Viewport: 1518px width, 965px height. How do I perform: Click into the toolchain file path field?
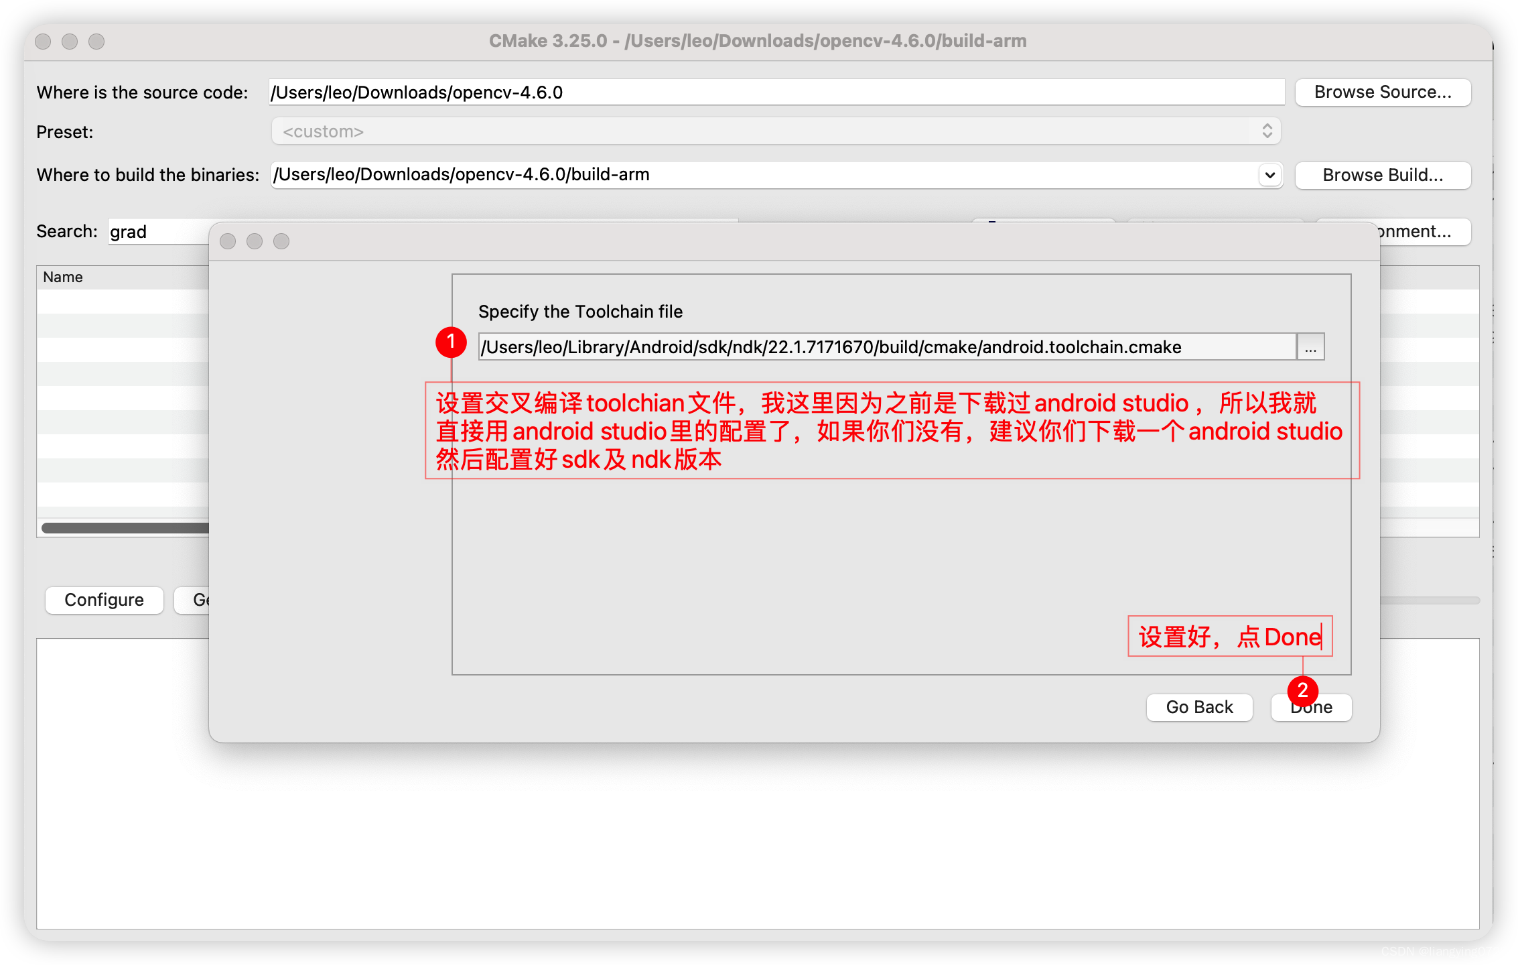pos(886,347)
